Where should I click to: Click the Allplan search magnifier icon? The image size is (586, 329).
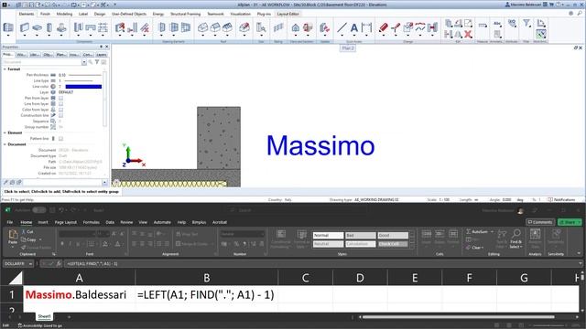580,14
